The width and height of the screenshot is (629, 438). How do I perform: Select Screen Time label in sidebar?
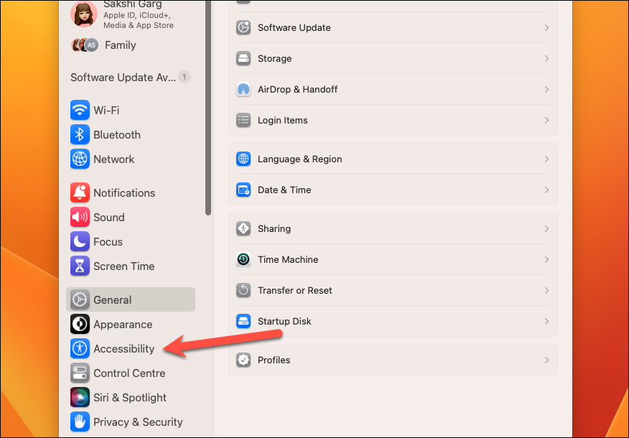[x=124, y=266]
